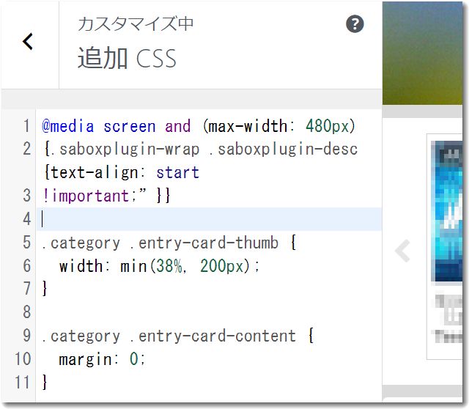This screenshot has height=409, width=469.
Task: Click the '{text-align: start' wrapped line
Action: 121,173
